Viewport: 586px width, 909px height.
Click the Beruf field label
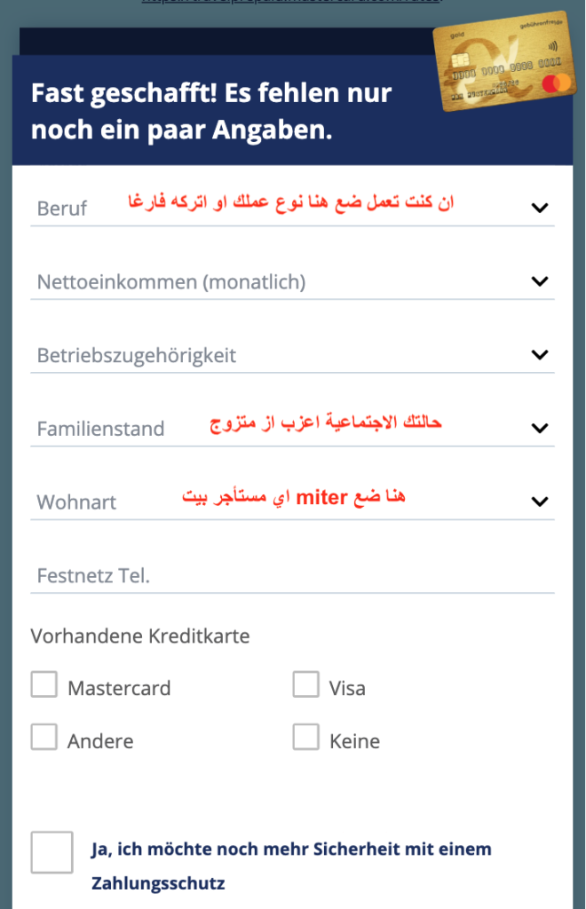[x=62, y=209]
